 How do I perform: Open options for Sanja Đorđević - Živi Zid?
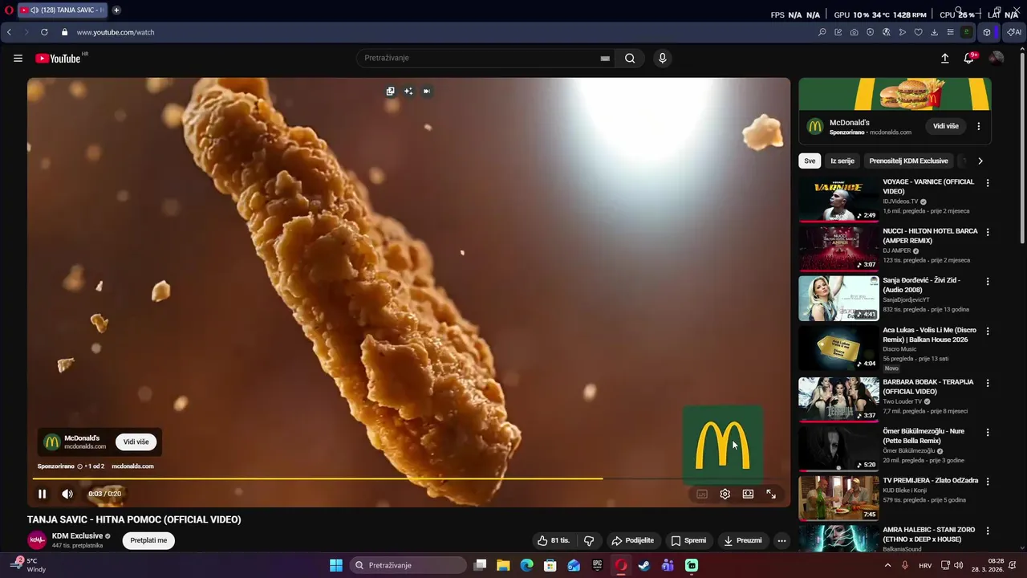click(988, 282)
